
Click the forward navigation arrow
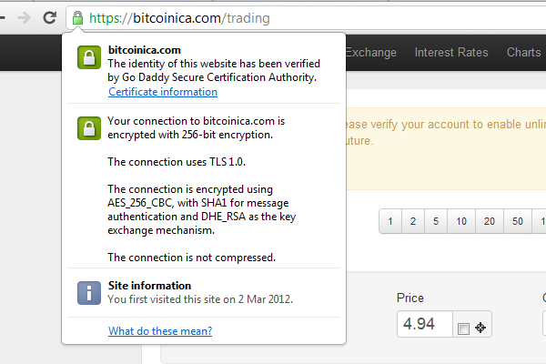point(24,18)
